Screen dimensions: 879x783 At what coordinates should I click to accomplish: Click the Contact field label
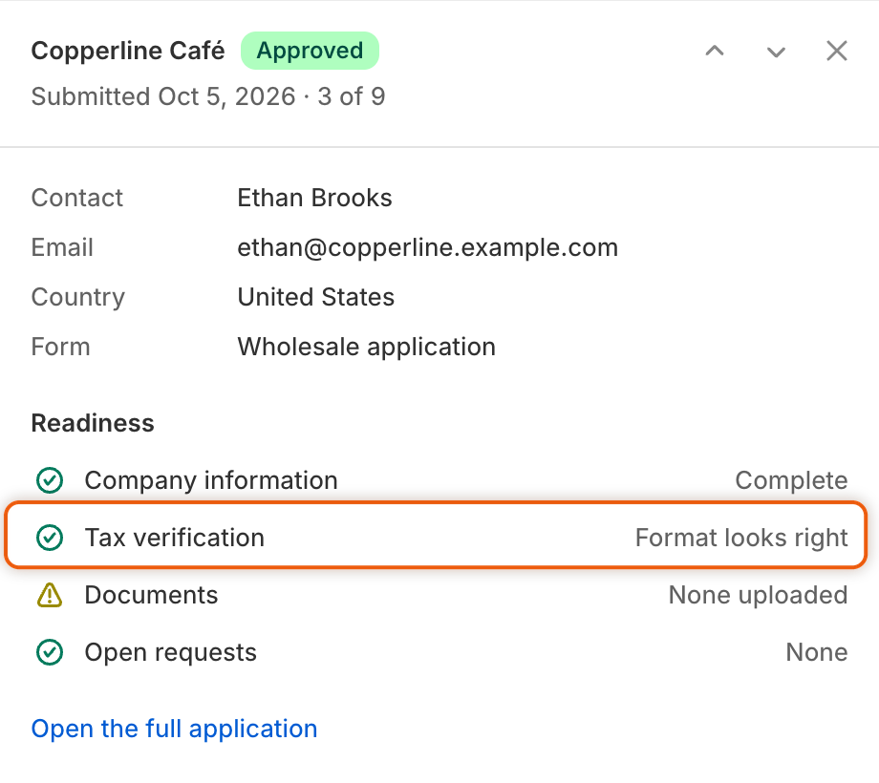click(76, 198)
